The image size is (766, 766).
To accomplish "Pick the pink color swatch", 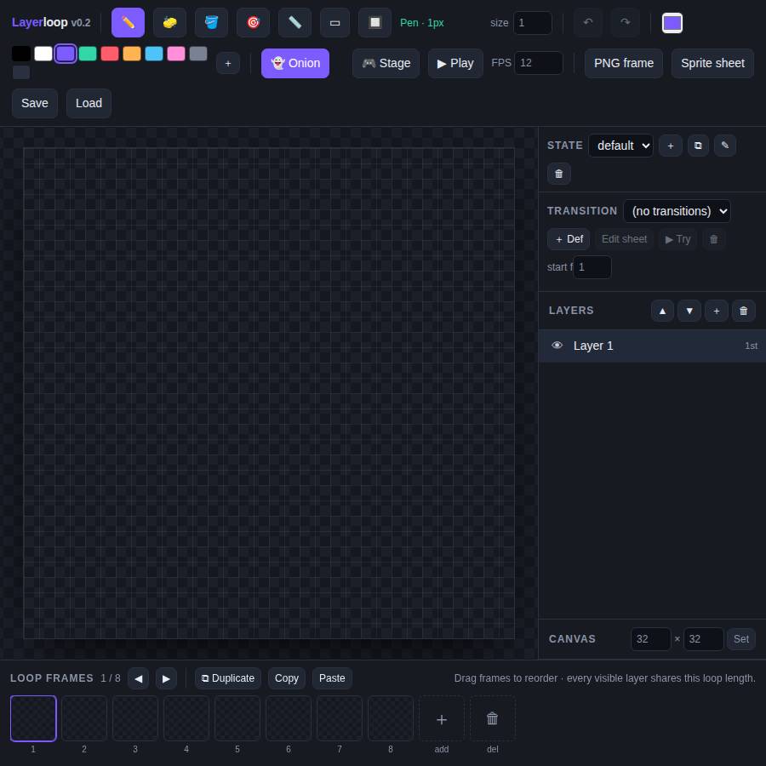I will click(176, 54).
